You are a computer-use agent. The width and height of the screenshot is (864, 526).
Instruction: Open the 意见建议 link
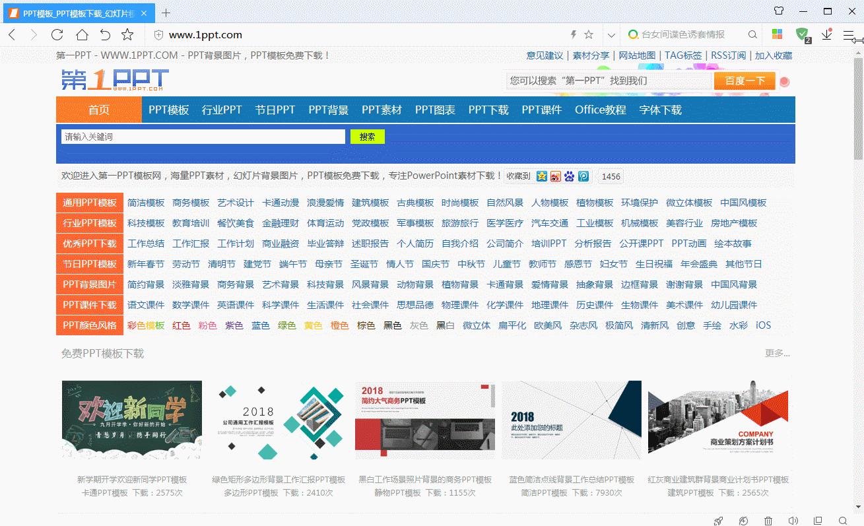tap(545, 55)
